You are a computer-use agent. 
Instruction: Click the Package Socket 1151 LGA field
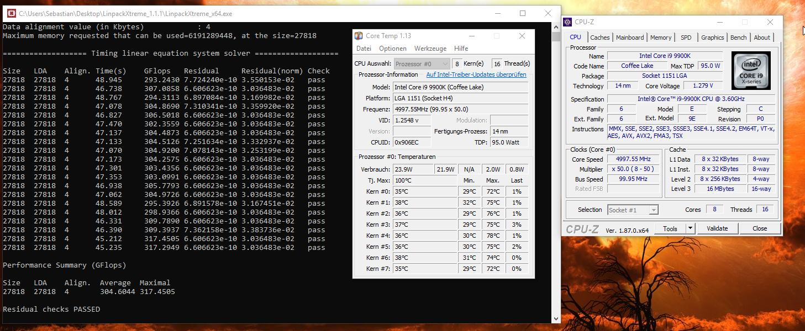(665, 76)
